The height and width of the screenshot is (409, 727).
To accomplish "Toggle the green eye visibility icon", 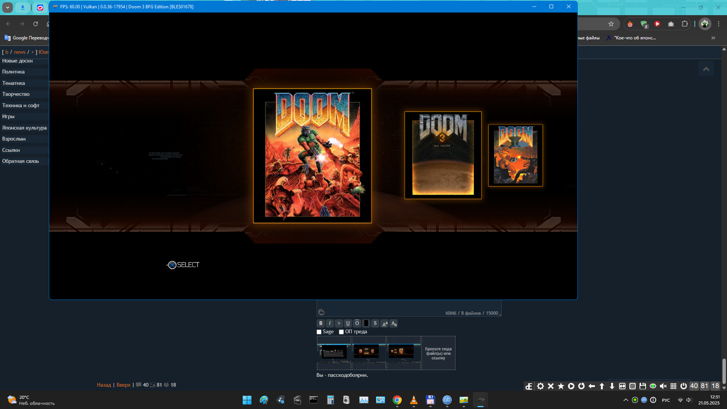I will (x=653, y=386).
